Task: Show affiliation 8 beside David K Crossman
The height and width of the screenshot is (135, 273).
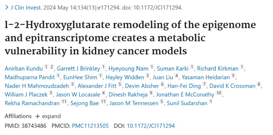Action: point(259,84)
